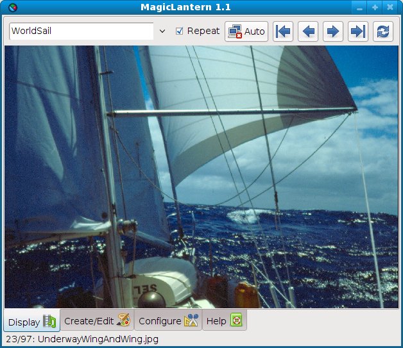This screenshot has width=403, height=348.
Task: Maximize the MagicLantern window
Action: click(x=375, y=7)
